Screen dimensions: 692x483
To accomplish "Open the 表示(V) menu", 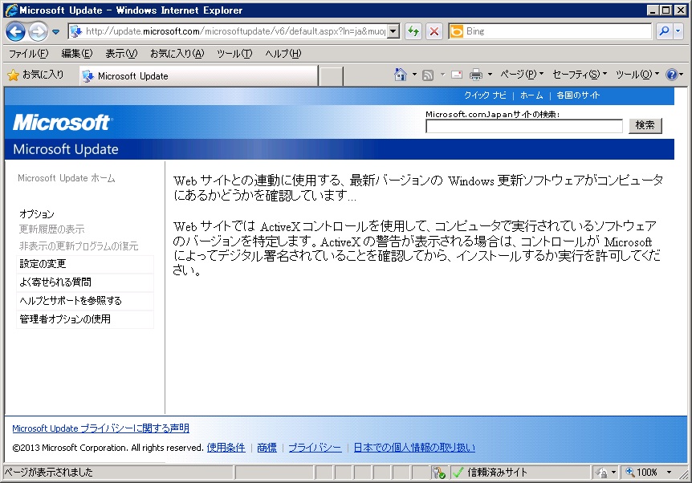I will [120, 54].
